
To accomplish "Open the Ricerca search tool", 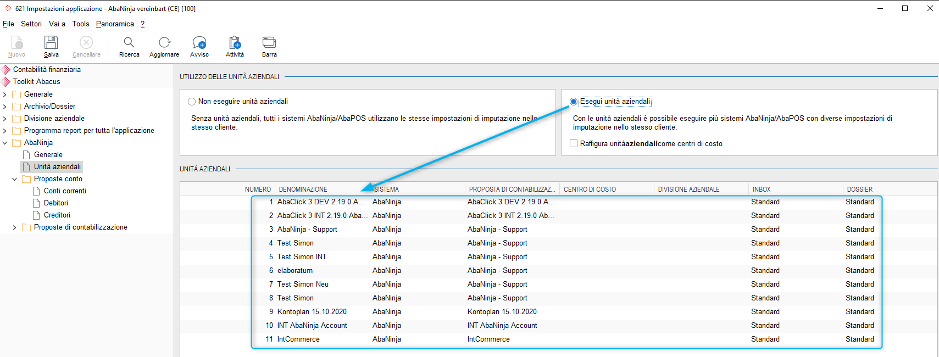I will [x=129, y=42].
